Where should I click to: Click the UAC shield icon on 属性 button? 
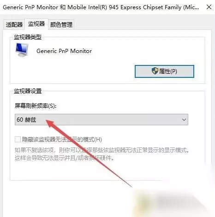155,71
